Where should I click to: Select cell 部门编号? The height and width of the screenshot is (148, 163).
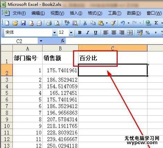tap(28, 58)
